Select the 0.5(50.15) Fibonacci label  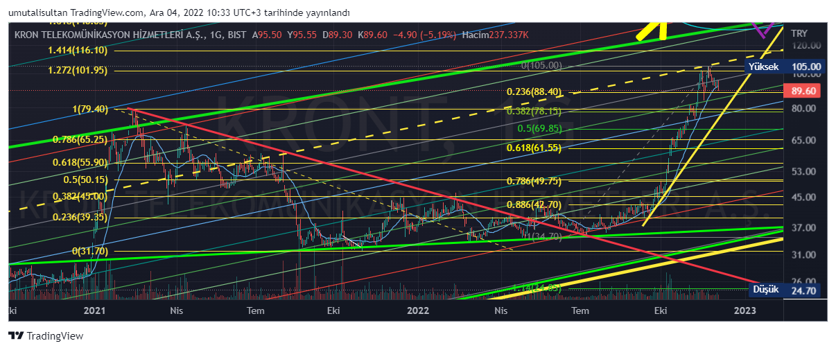85,180
